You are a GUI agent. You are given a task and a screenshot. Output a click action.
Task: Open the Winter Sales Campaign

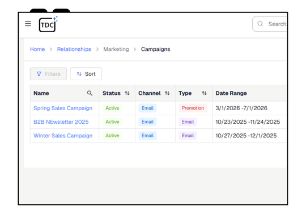click(x=63, y=136)
